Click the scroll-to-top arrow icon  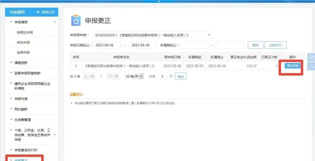click(x=311, y=66)
